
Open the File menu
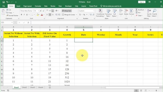(x=4, y=6)
